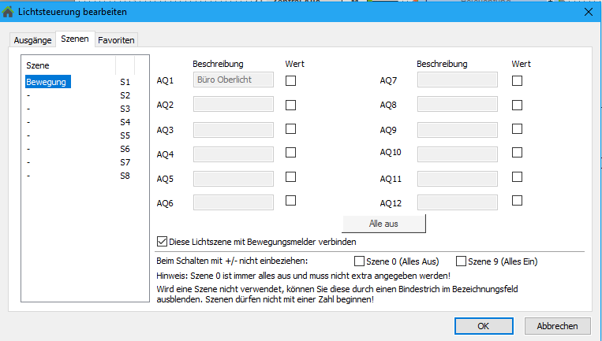Tick the Wert checkbox for AQ6
This screenshot has height=341, width=602.
(291, 201)
